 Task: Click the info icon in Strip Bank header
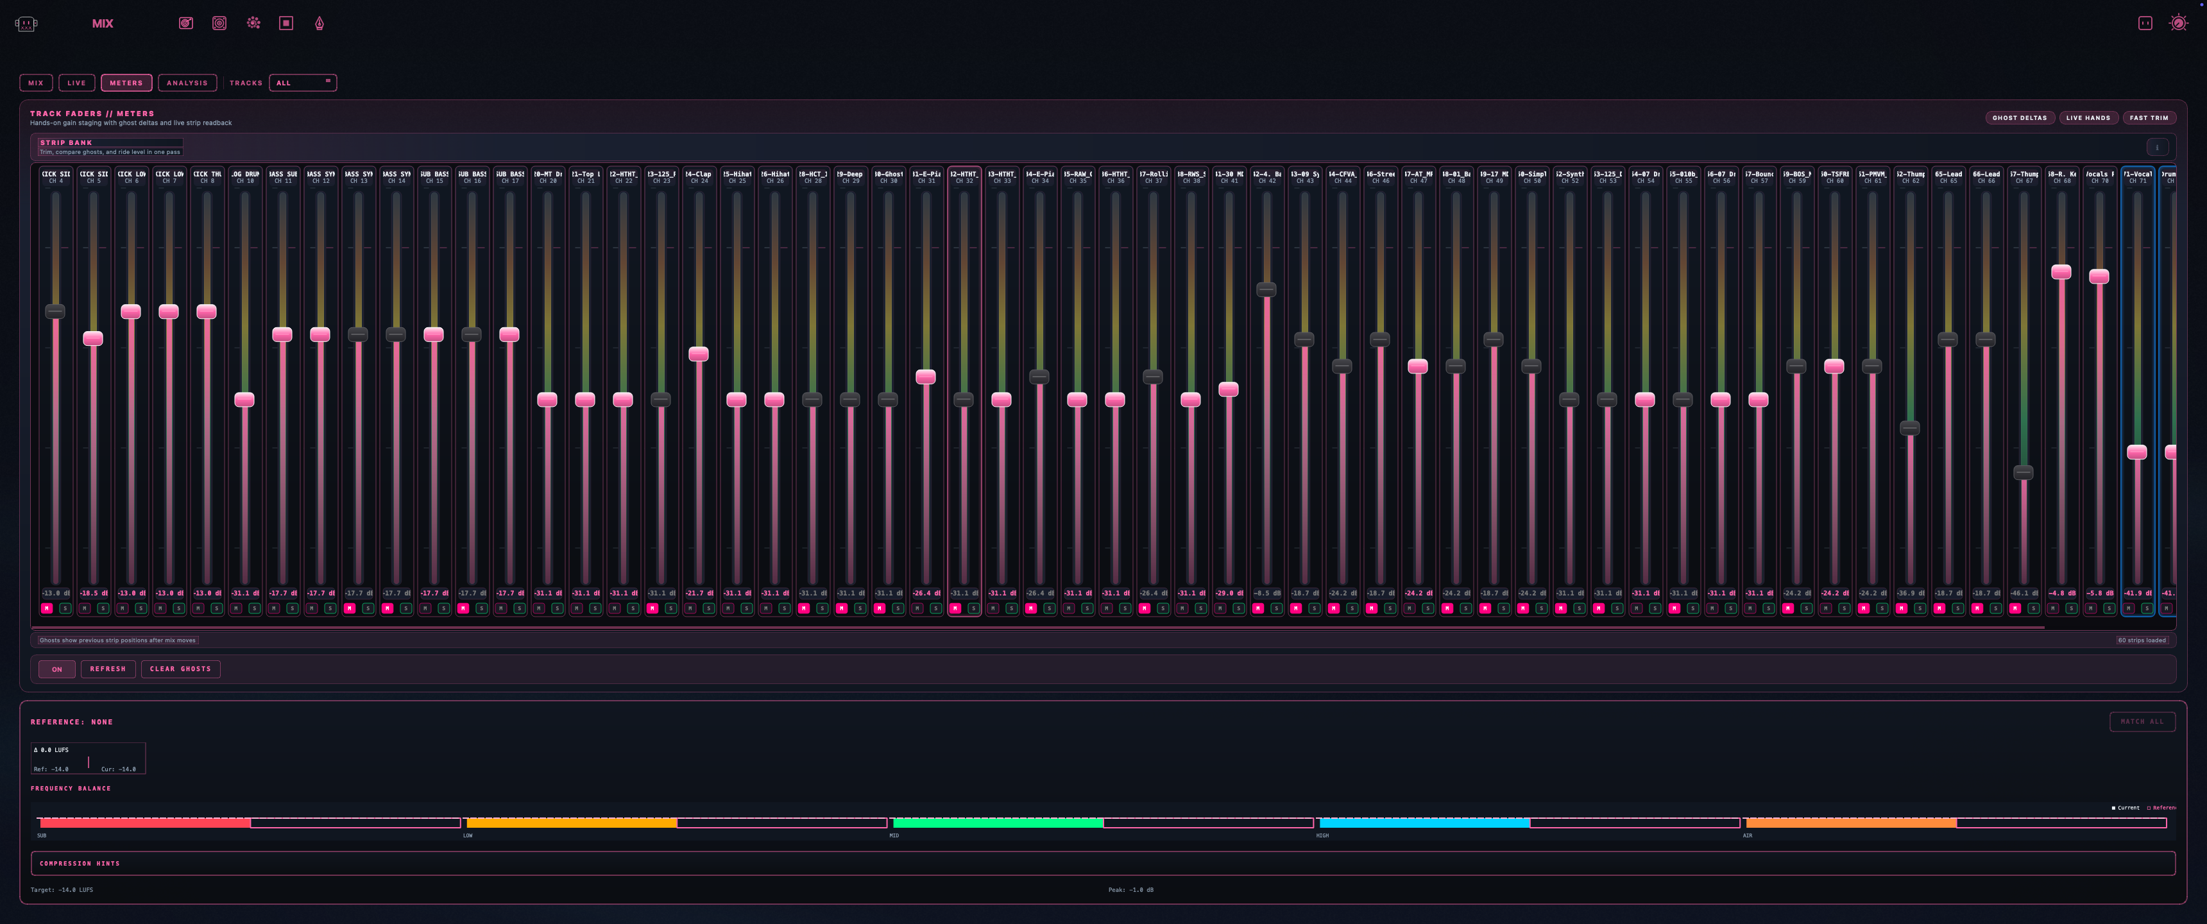point(2158,146)
